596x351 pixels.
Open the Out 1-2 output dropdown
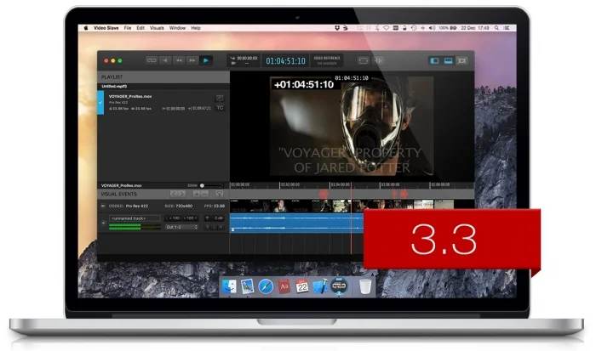click(x=181, y=227)
